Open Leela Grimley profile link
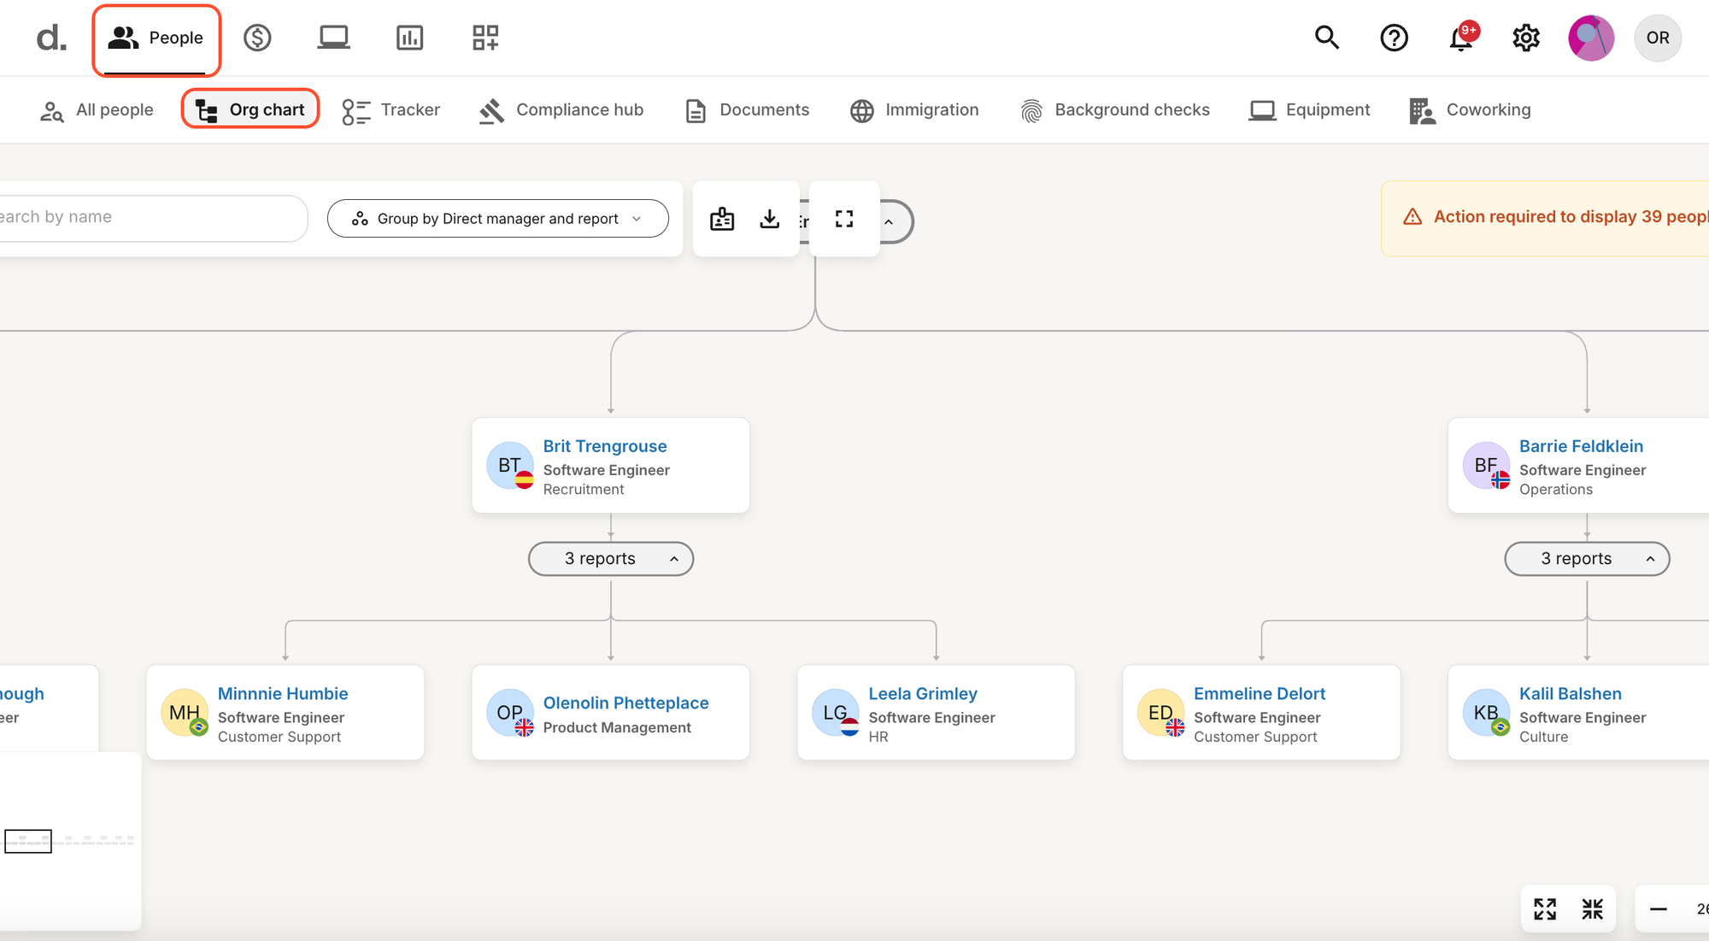 tap(923, 694)
